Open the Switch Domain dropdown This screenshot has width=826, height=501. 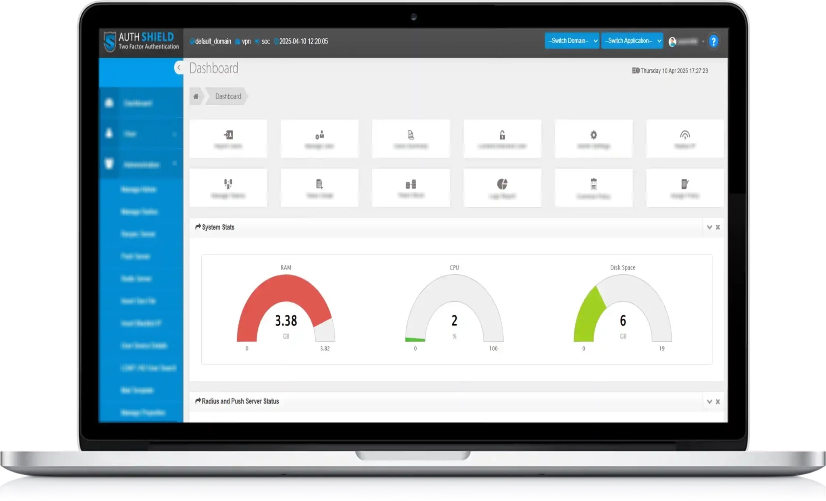(x=572, y=41)
